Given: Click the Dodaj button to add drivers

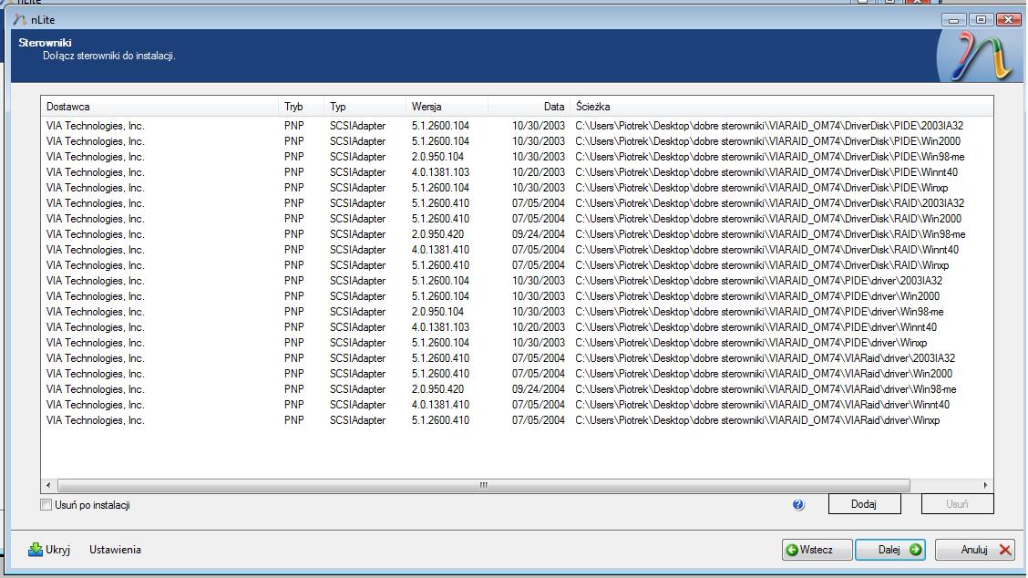Looking at the screenshot, I should (864, 504).
